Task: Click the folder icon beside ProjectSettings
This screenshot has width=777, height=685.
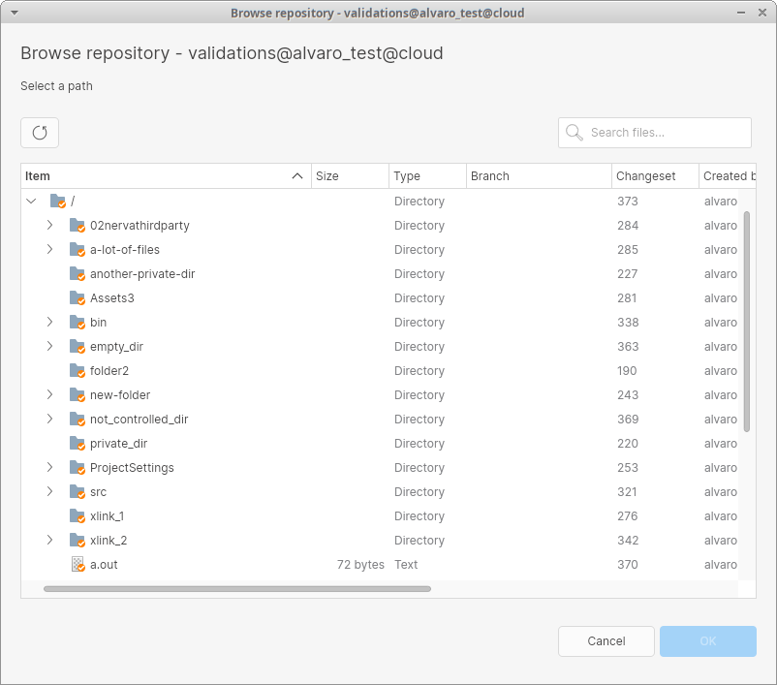Action: point(77,467)
